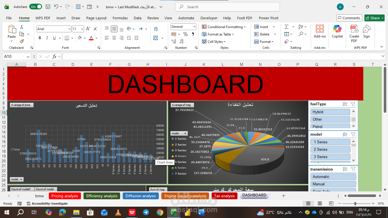
Task: Switch to the Power Pivot tab
Action: coord(269,18)
